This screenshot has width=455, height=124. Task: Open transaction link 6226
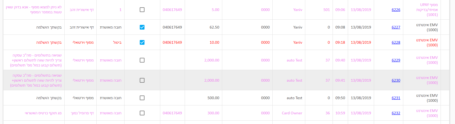click(x=396, y=10)
